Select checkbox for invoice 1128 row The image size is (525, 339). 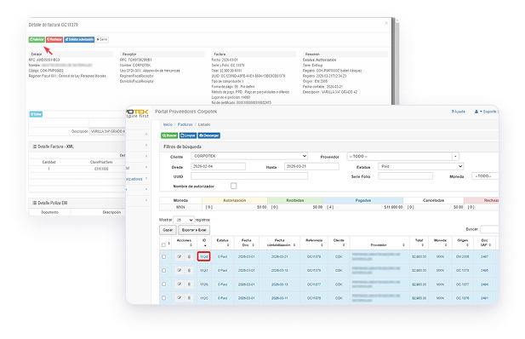pyautogui.click(x=163, y=257)
